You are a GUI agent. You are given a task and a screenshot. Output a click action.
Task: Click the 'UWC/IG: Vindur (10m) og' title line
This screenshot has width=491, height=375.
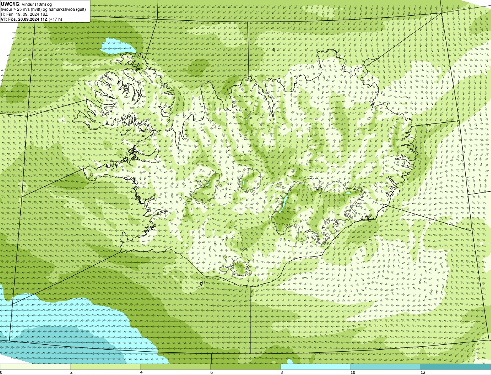[26, 4]
